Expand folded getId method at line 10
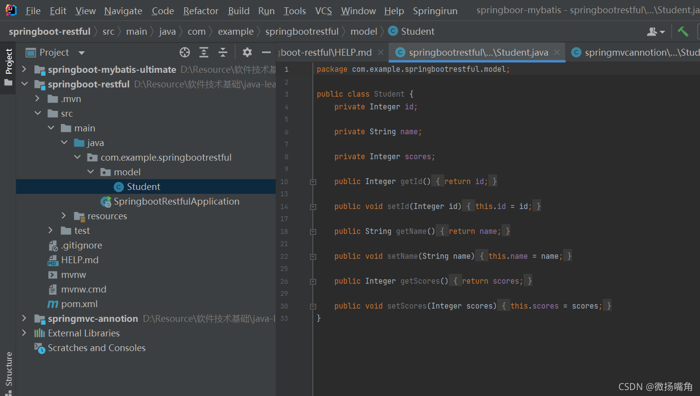 pyautogui.click(x=313, y=182)
